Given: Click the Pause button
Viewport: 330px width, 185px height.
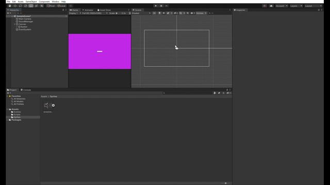Looking at the screenshot, I should [161, 6].
